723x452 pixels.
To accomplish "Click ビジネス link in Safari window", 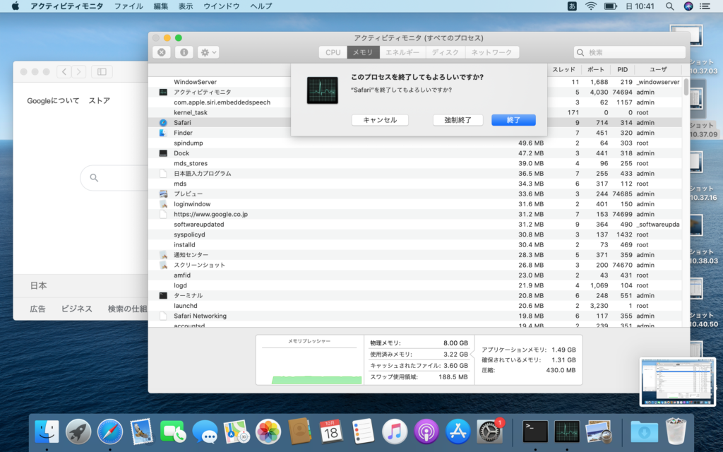I will pyautogui.click(x=76, y=309).
